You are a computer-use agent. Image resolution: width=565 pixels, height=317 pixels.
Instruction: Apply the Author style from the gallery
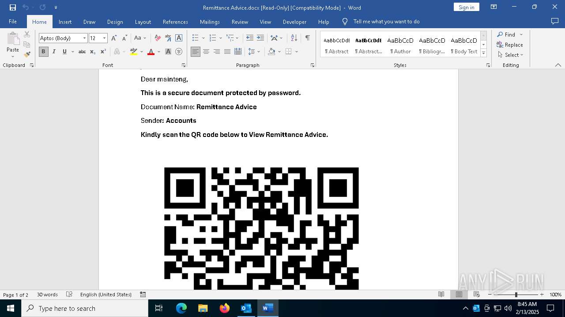400,45
